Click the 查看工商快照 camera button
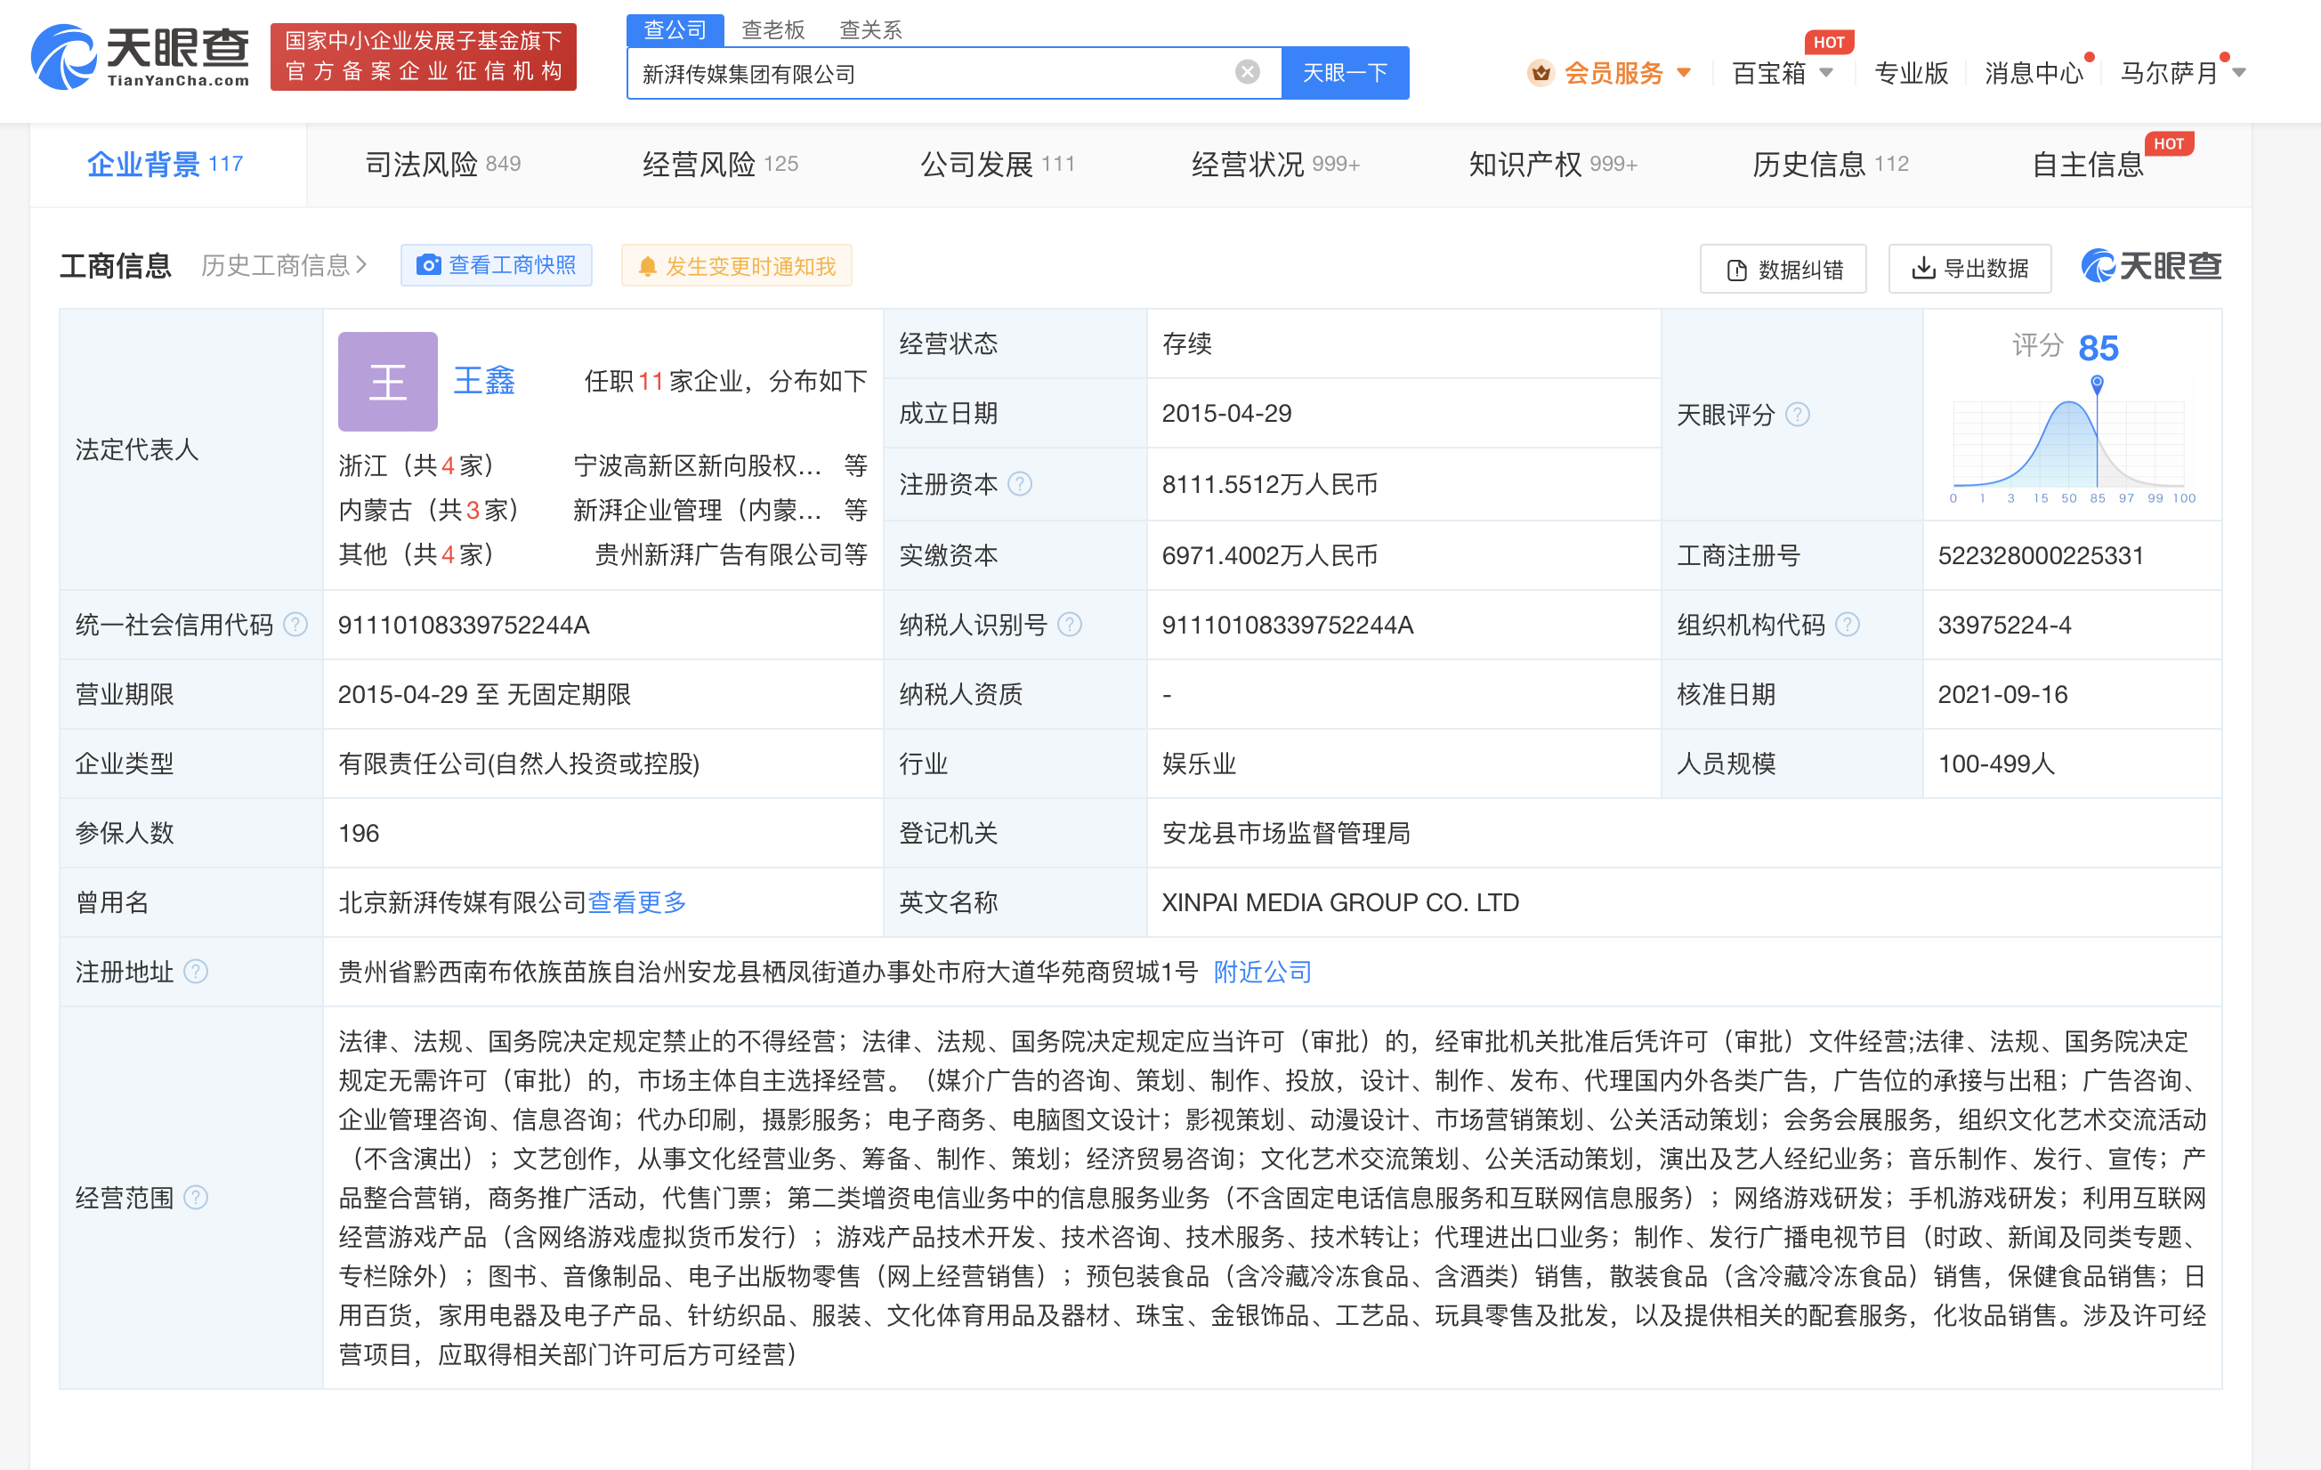Viewport: 2321px width, 1470px height. (496, 265)
